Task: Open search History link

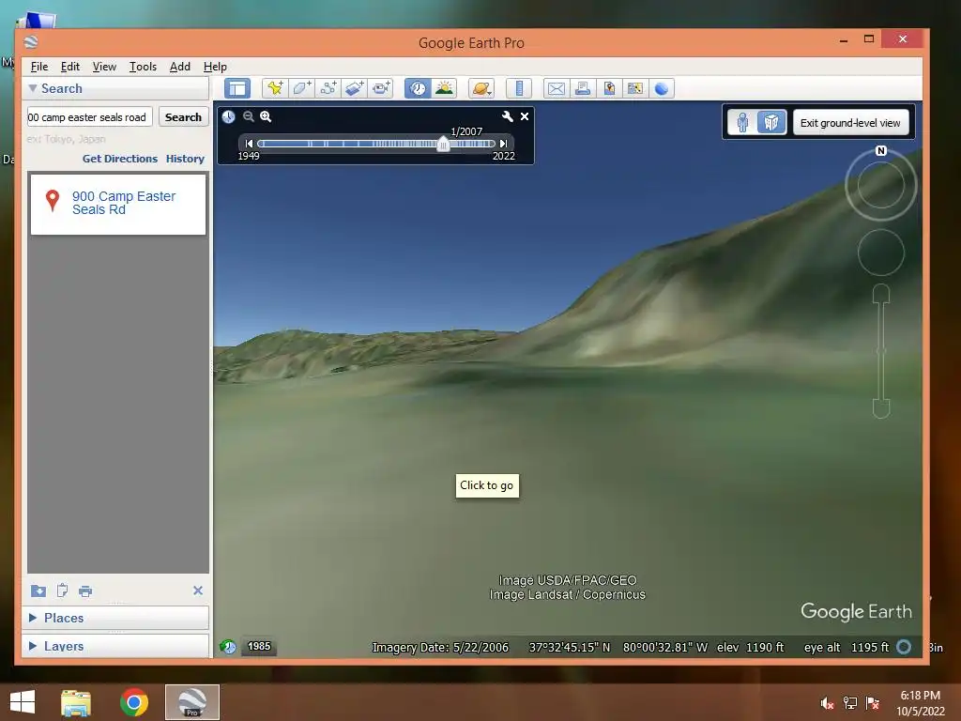Action: pyautogui.click(x=185, y=159)
